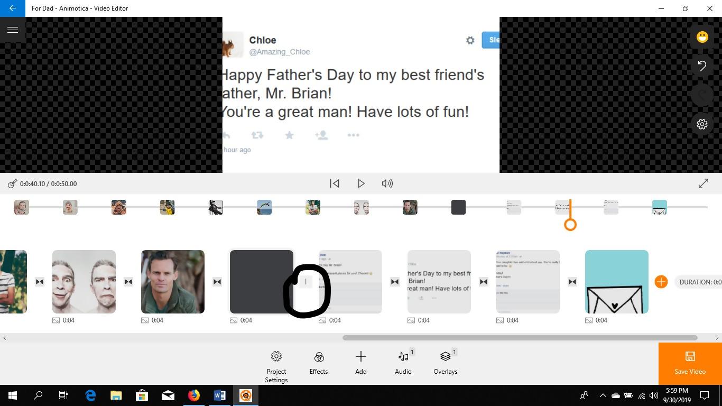Select the two funny faces clip

tap(84, 282)
